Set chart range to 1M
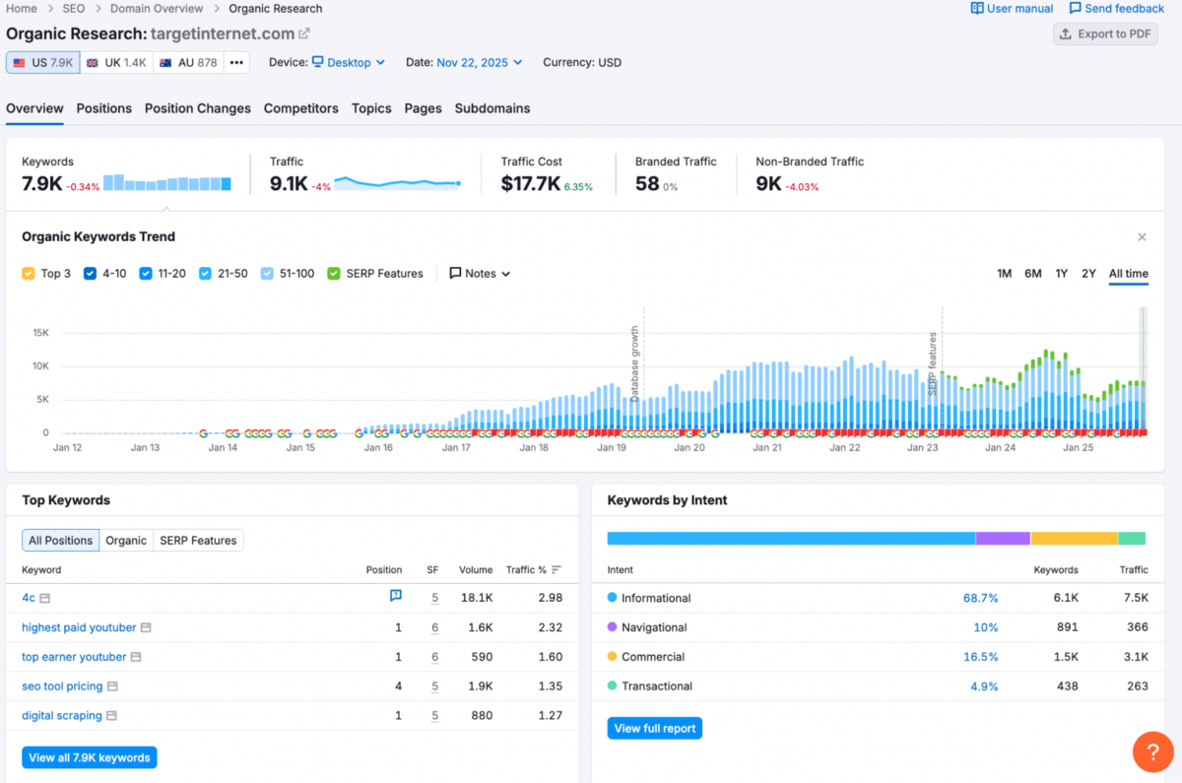This screenshot has height=783, width=1182. [x=1005, y=274]
